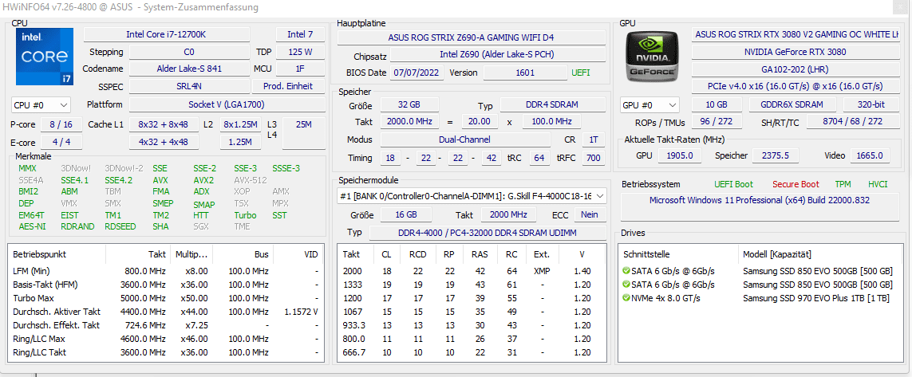Viewport: 912px width, 377px height.
Task: Expand the memory module BANK 0 dropdown
Action: [472, 196]
